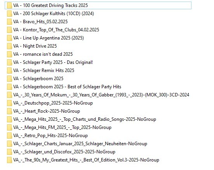Click folder icon of Schlager Remix Hits 2025
Viewport: 214px width, 170px height.
(x=9, y=70)
